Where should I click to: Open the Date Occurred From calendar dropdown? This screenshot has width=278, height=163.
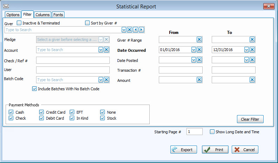pyautogui.click(x=194, y=50)
